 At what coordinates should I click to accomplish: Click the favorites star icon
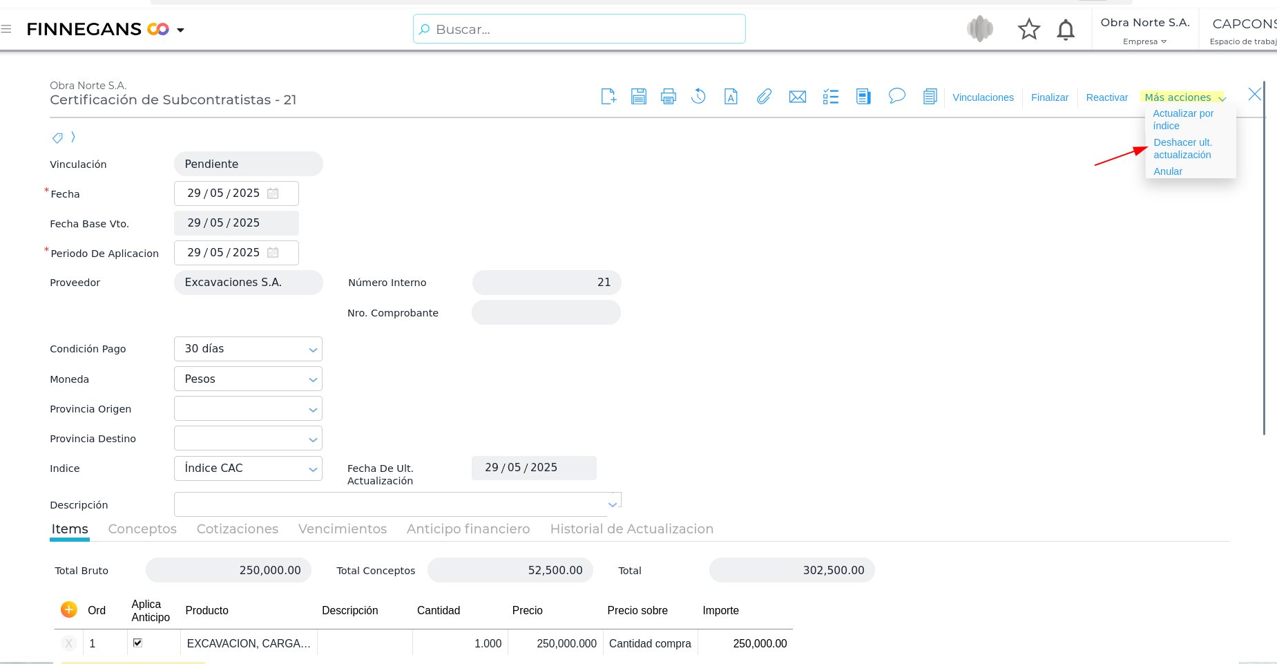1028,30
